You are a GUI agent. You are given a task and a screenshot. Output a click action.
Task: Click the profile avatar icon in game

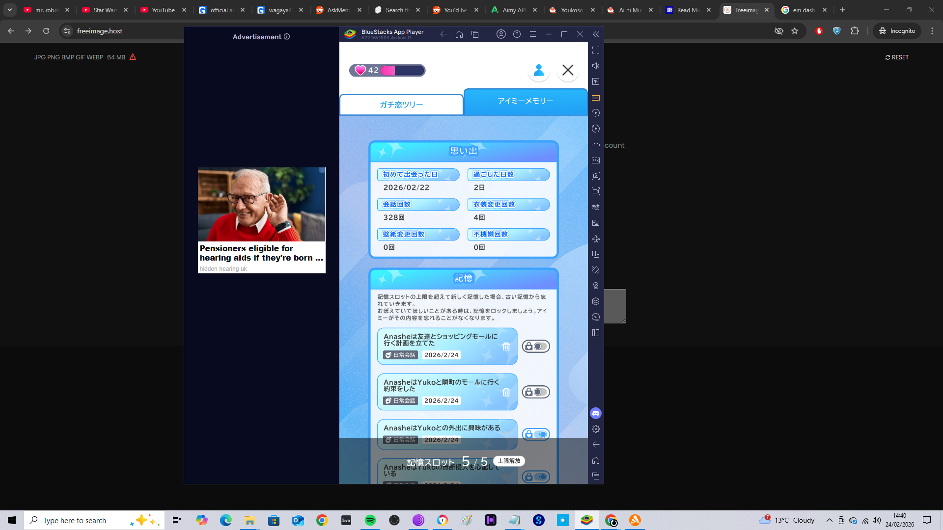click(x=539, y=70)
